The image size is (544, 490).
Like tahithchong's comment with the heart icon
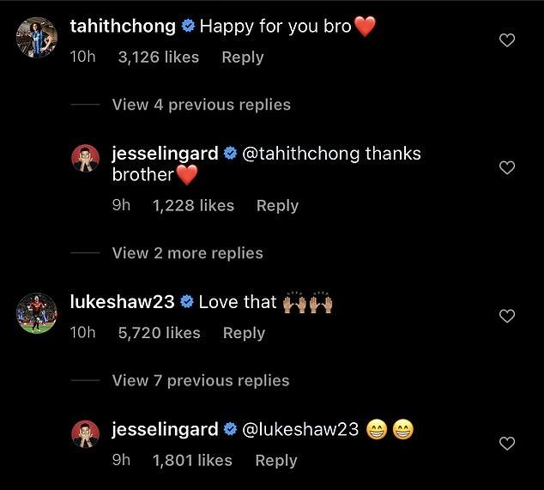point(507,40)
